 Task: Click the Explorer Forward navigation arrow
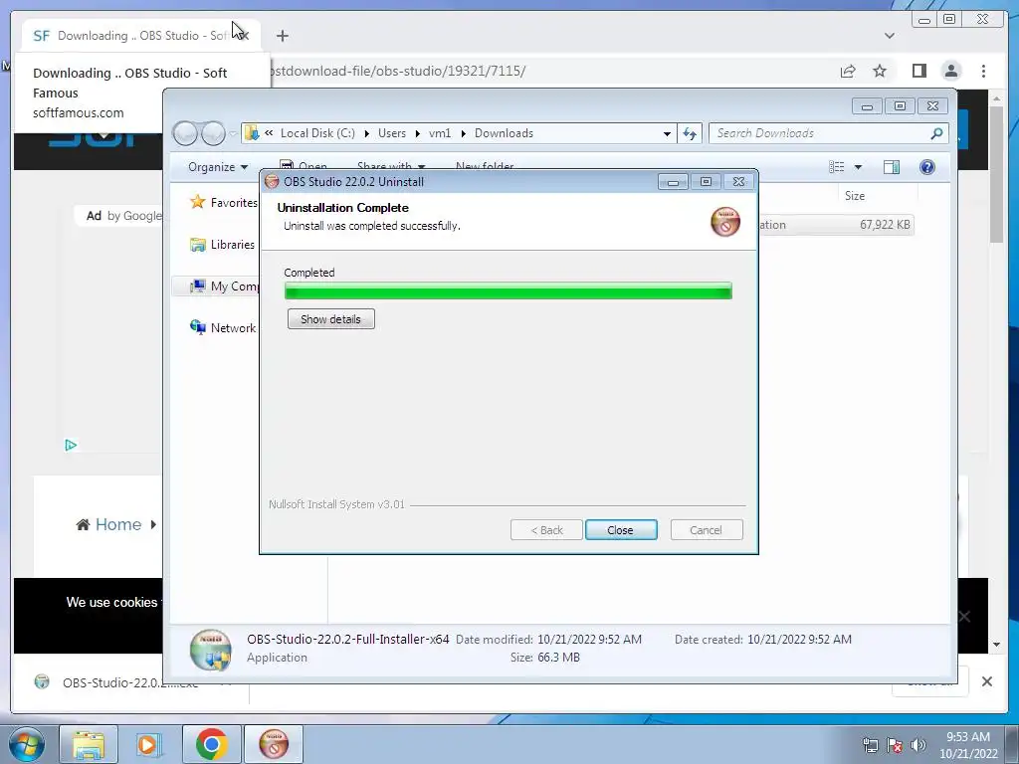213,133
